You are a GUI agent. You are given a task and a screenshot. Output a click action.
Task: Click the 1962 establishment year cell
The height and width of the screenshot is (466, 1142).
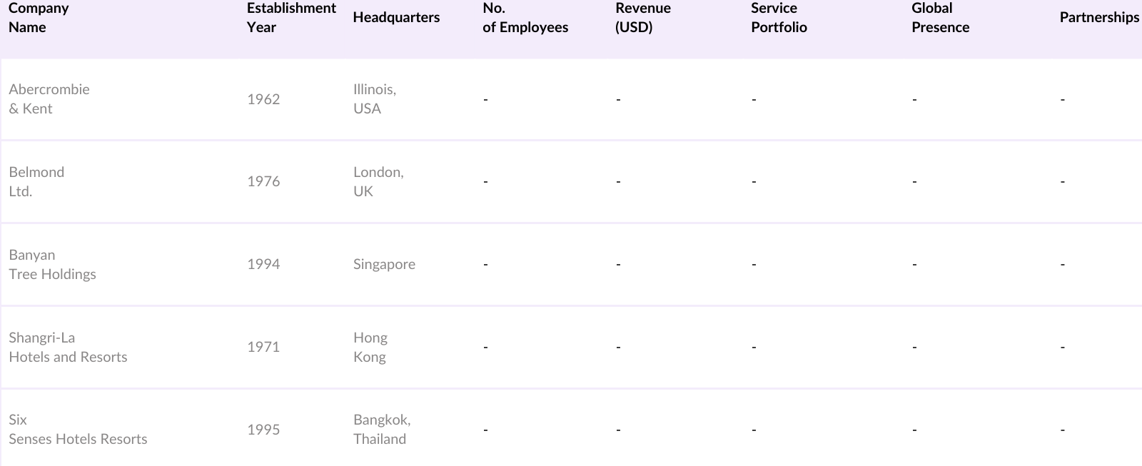click(263, 99)
